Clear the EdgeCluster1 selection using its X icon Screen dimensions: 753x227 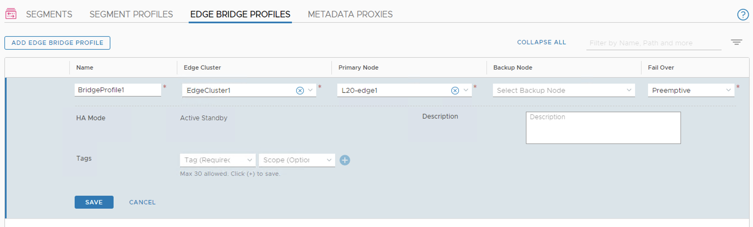point(300,91)
